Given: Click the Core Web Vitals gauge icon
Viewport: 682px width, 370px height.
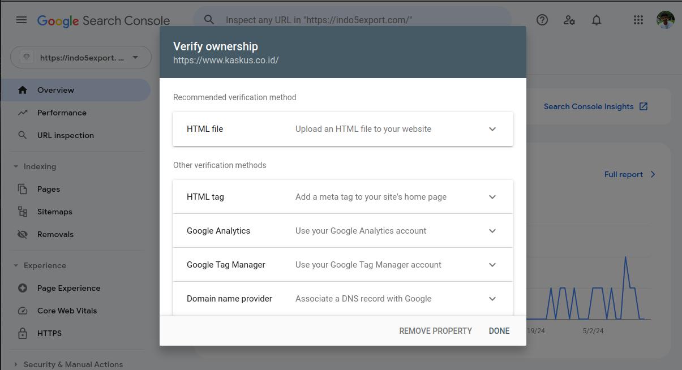Looking at the screenshot, I should coord(23,311).
